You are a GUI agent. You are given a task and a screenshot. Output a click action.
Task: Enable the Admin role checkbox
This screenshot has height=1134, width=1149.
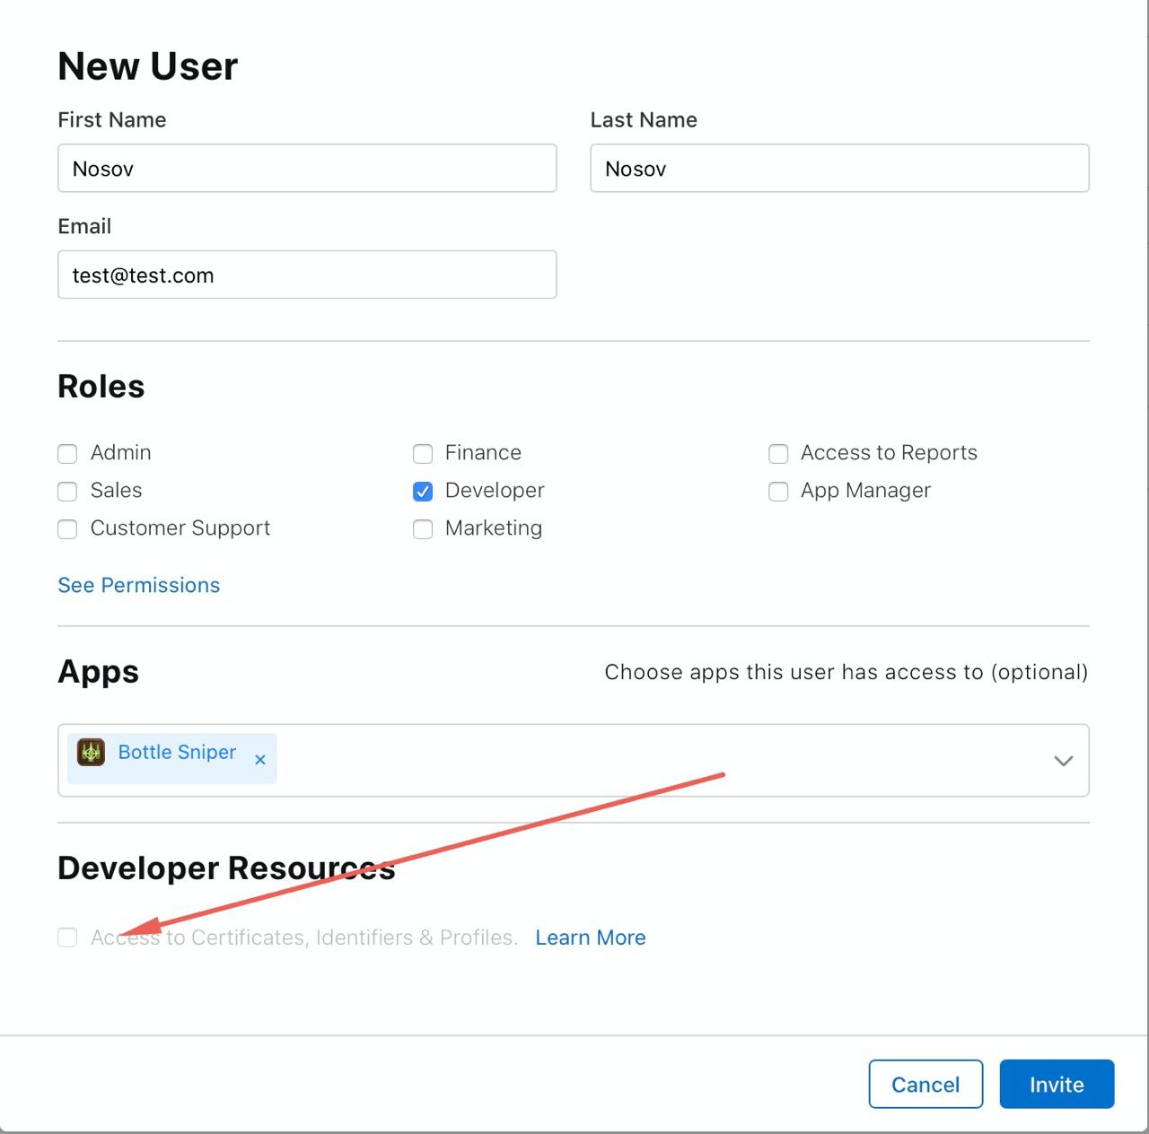[x=67, y=454]
